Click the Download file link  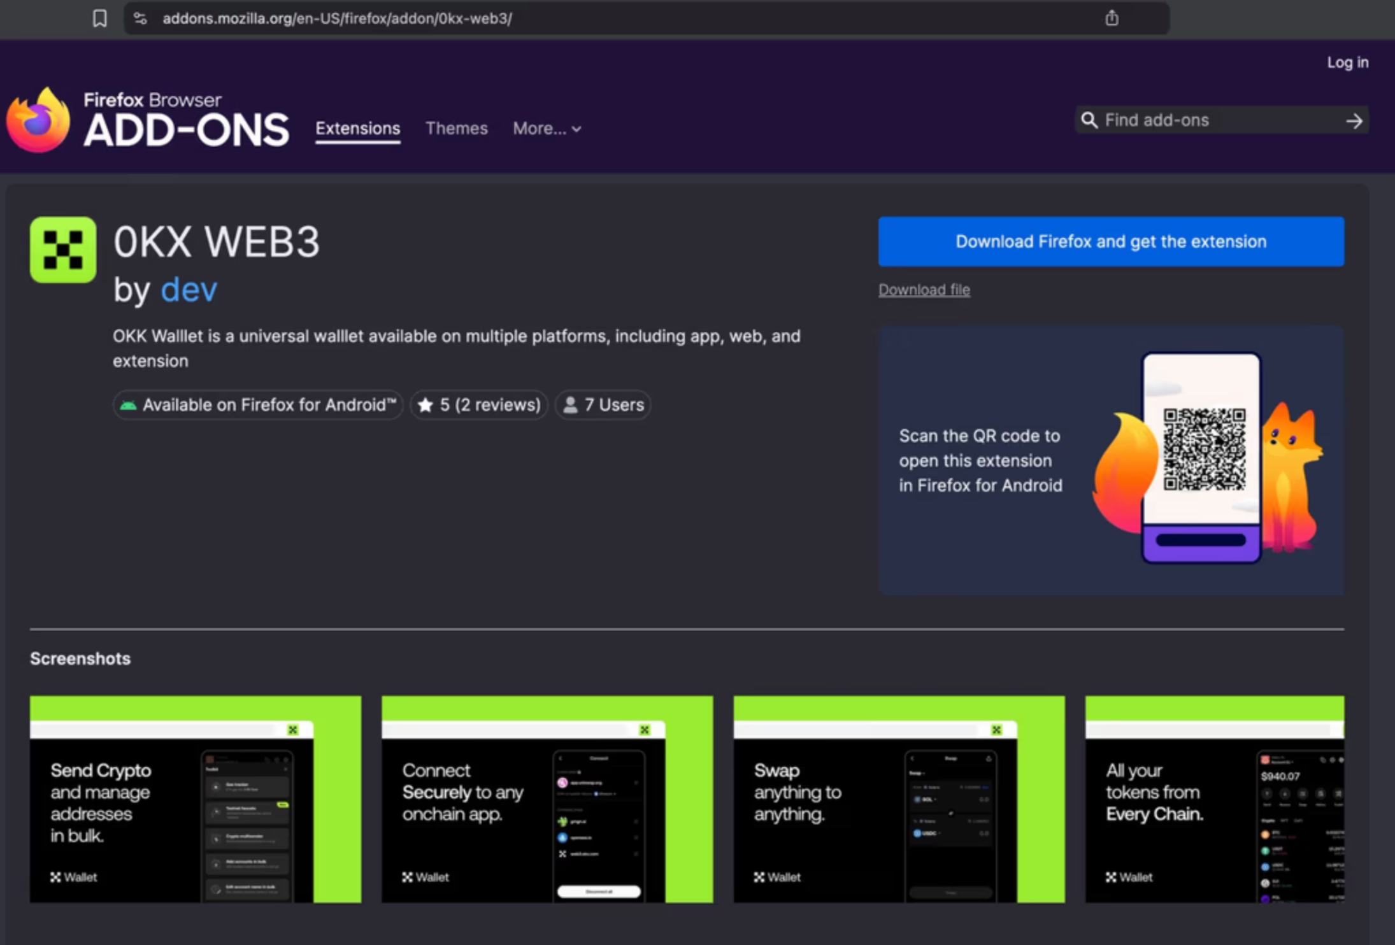[924, 290]
